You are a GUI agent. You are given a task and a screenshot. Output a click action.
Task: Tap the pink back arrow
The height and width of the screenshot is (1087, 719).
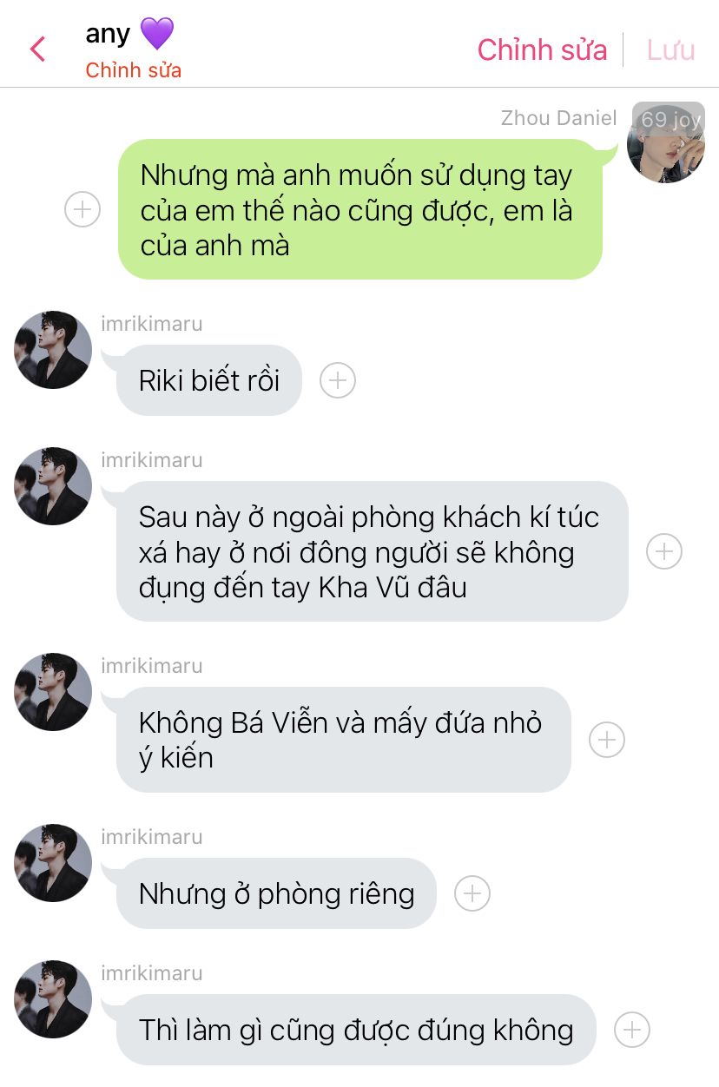point(37,49)
